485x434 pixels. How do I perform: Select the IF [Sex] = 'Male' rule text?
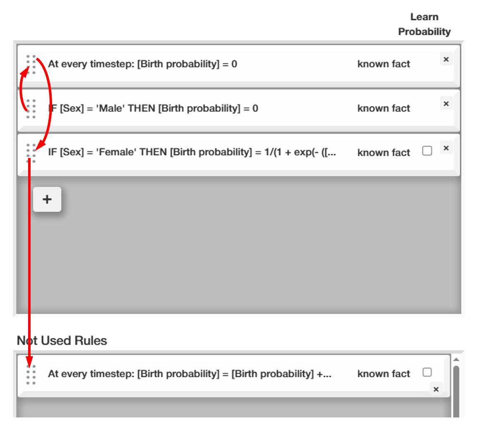(153, 108)
